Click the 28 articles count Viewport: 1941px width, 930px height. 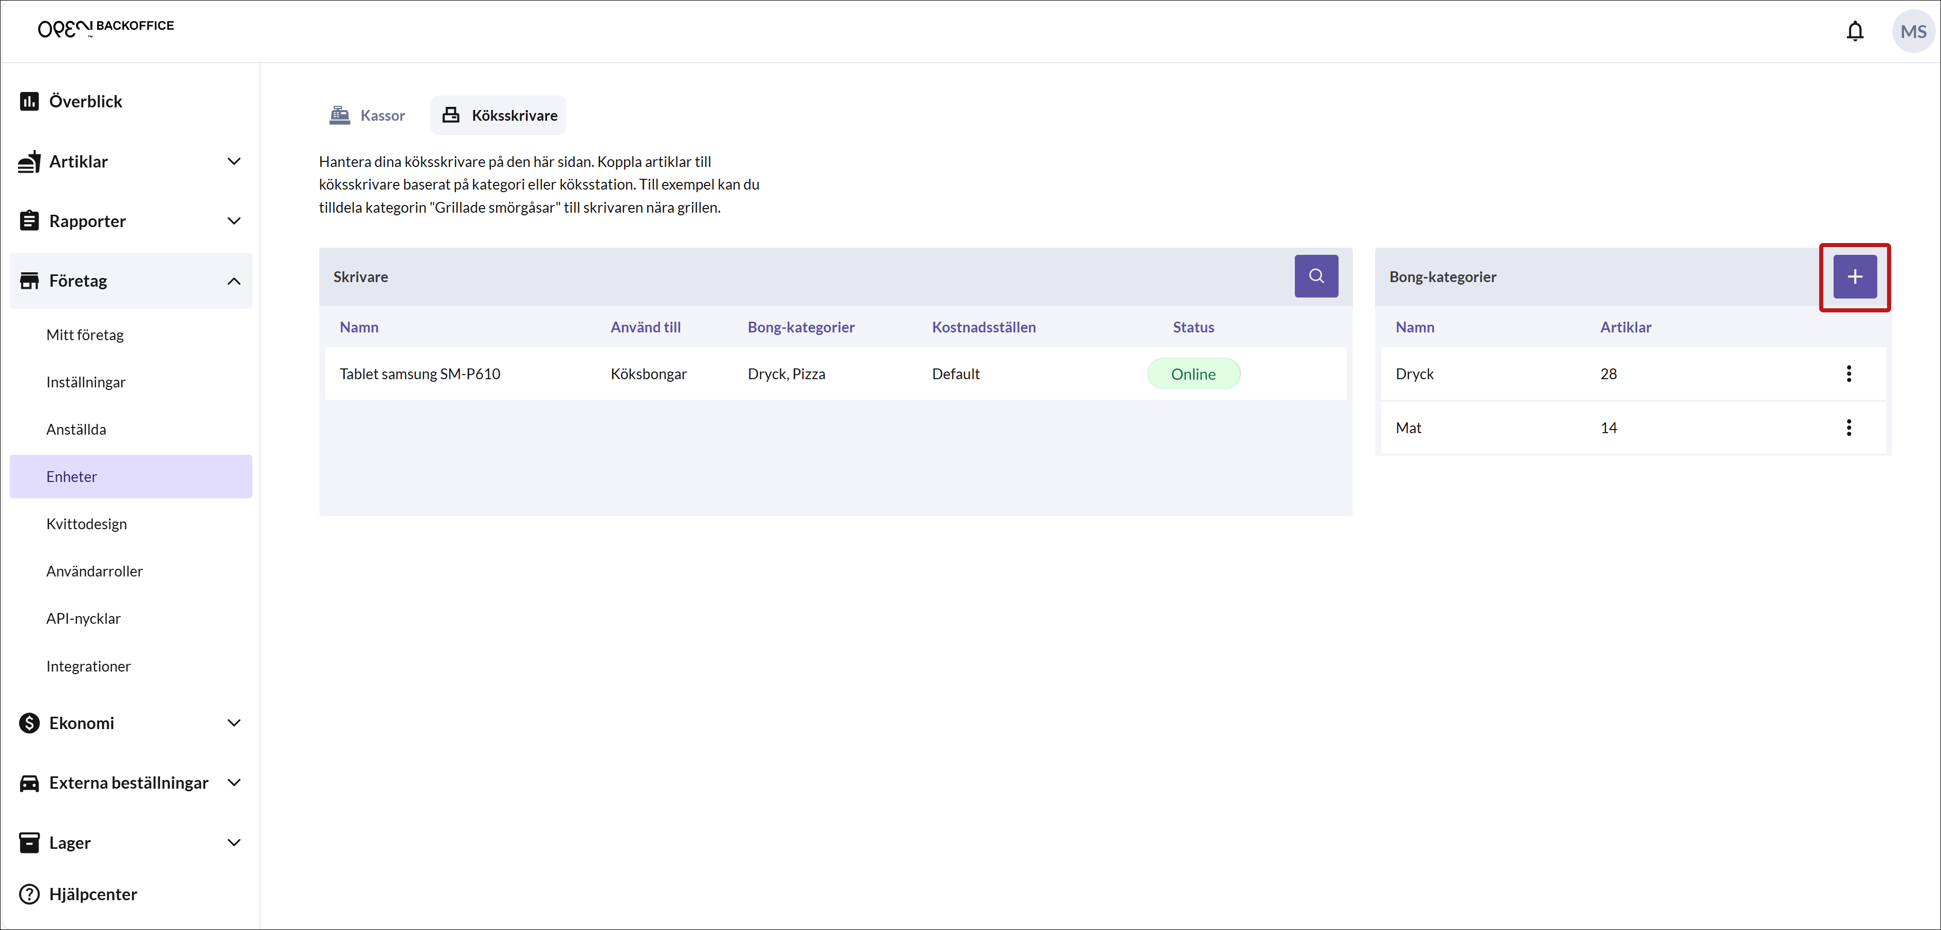pos(1608,374)
